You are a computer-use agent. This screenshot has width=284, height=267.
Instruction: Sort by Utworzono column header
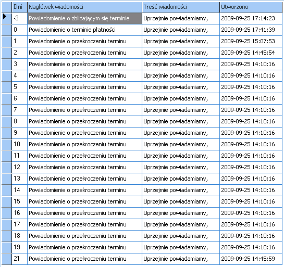tap(251, 7)
